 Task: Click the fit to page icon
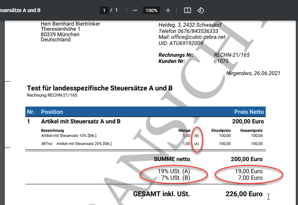click(188, 10)
